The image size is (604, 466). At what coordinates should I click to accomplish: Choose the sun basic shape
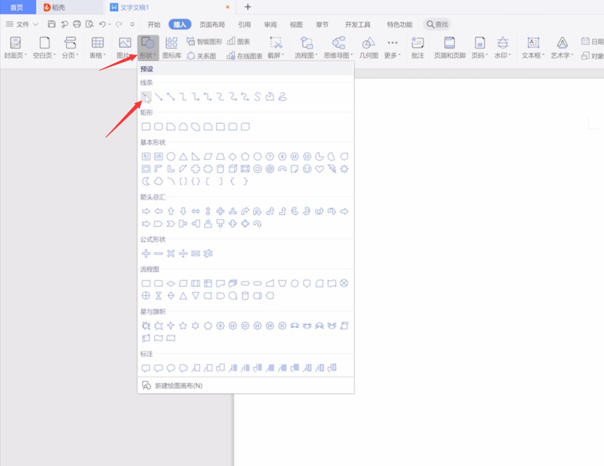[x=344, y=169]
